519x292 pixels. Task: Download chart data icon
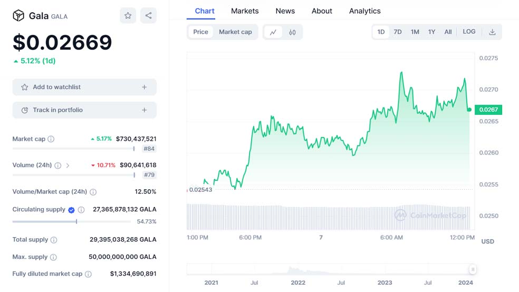492,32
